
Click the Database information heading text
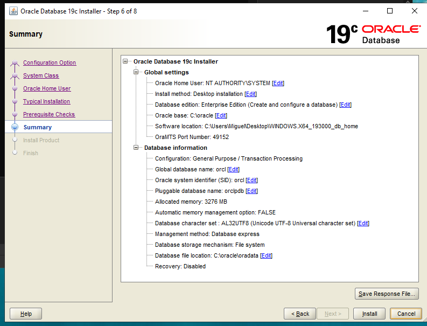tap(176, 148)
